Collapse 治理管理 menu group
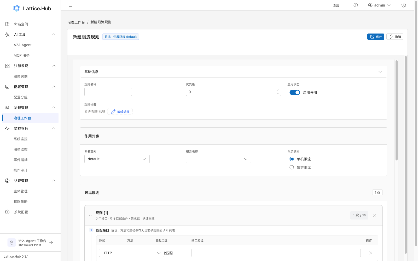 tap(54, 108)
